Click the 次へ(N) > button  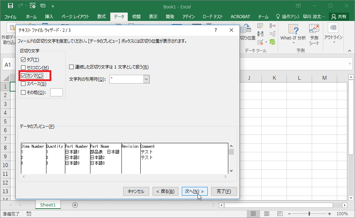click(194, 191)
